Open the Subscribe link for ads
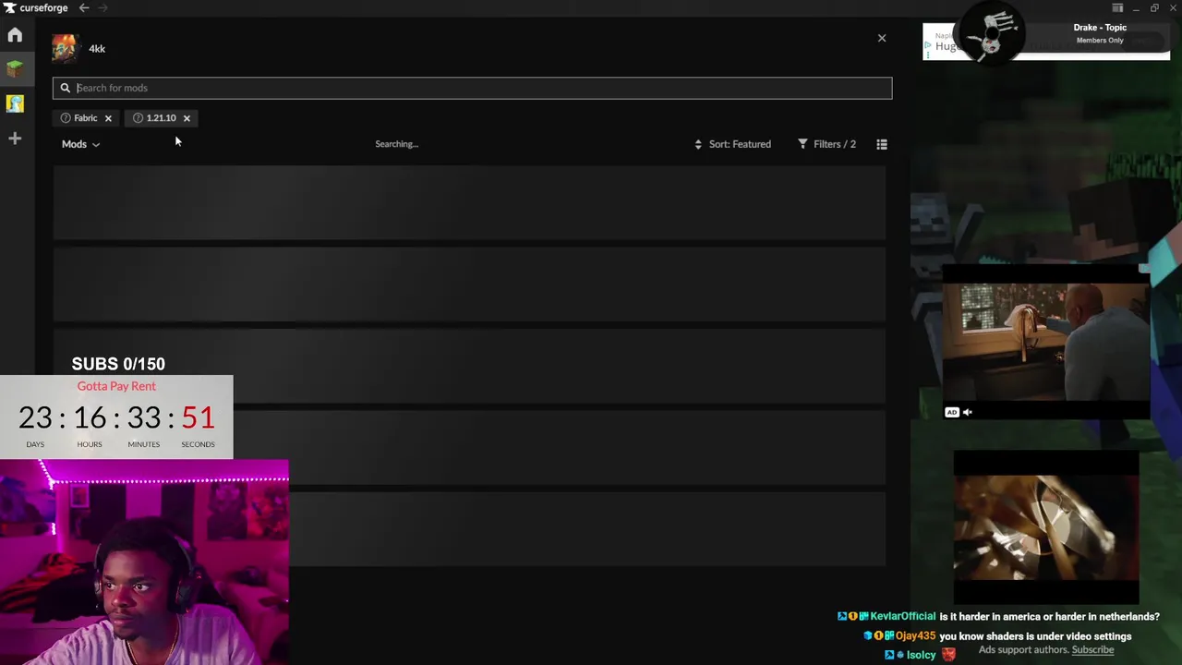1182x665 pixels. pyautogui.click(x=1092, y=650)
